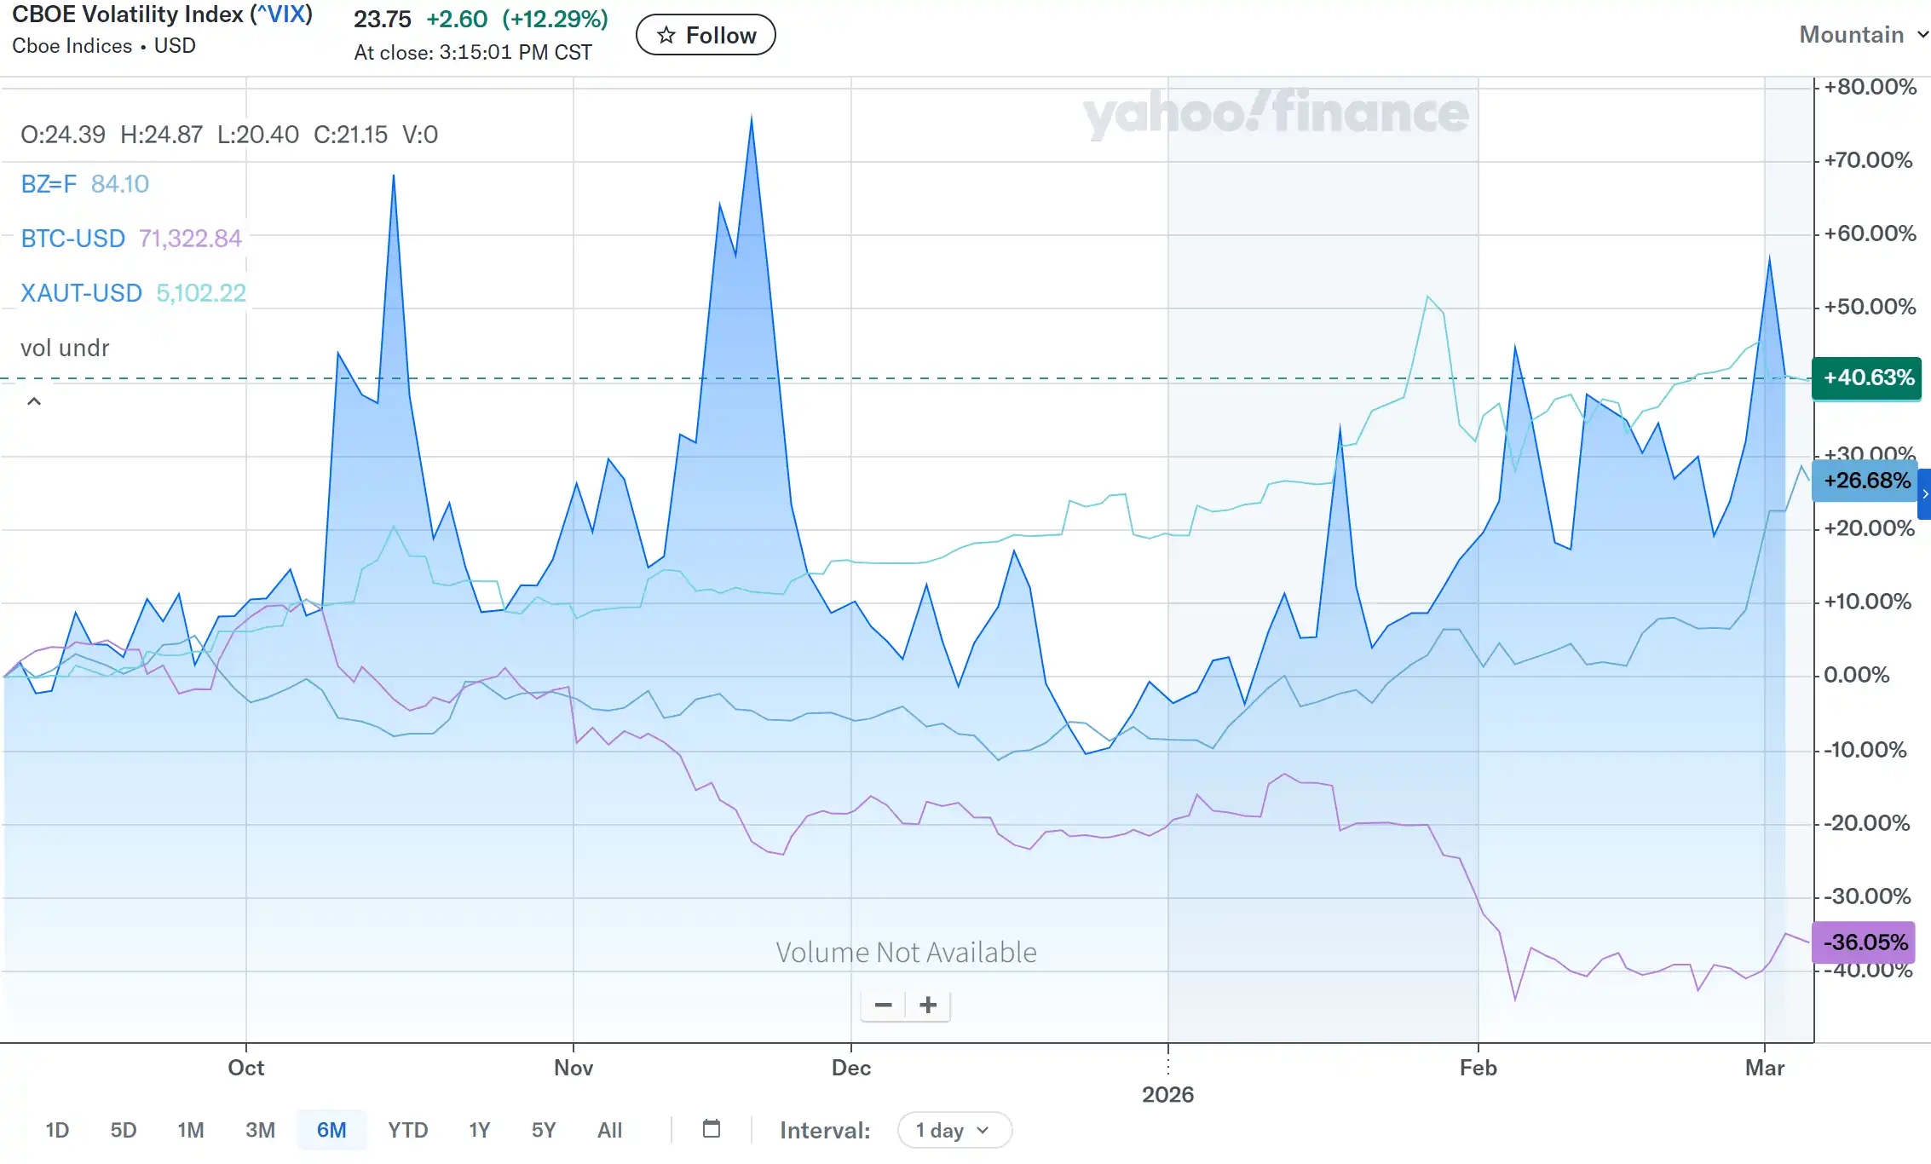This screenshot has width=1931, height=1164.
Task: Toggle the BTC-USD comparison series
Action: coord(72,239)
